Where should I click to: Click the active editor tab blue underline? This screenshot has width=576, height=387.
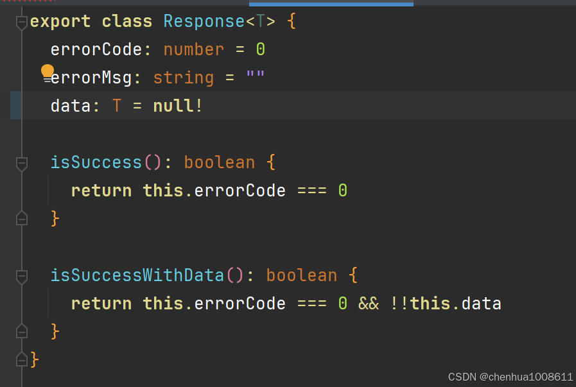tap(331, 4)
